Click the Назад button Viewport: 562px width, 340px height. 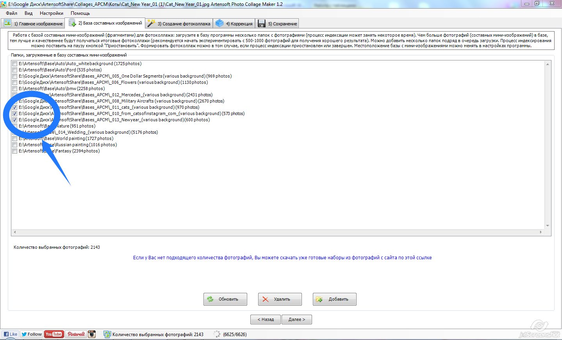(x=265, y=319)
